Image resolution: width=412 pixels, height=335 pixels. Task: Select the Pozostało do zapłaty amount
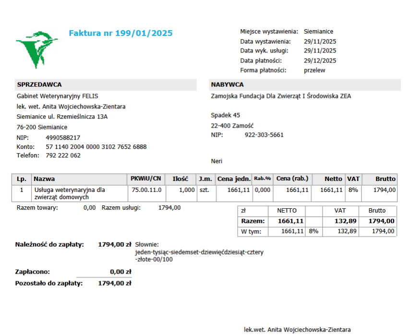click(x=114, y=283)
